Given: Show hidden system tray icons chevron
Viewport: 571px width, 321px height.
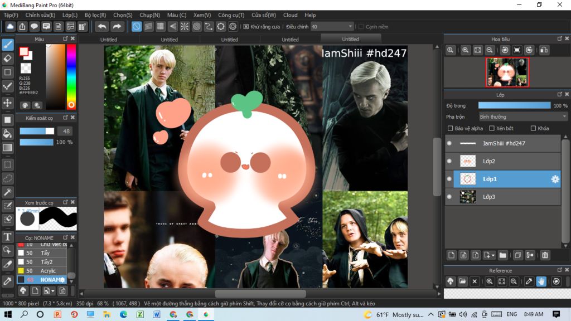Looking at the screenshot, I should point(431,314).
